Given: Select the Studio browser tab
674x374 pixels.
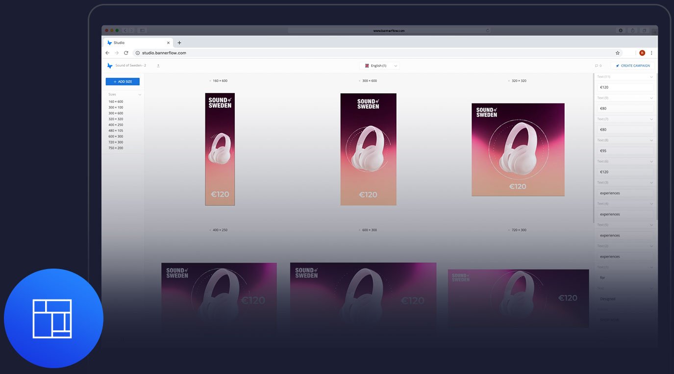Looking at the screenshot, I should [138, 43].
